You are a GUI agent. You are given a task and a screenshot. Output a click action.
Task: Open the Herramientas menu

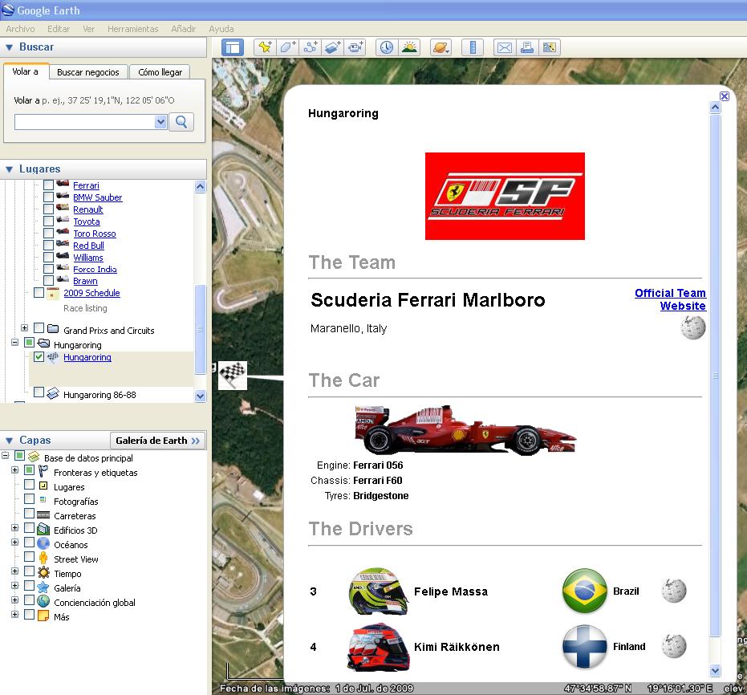(x=132, y=29)
